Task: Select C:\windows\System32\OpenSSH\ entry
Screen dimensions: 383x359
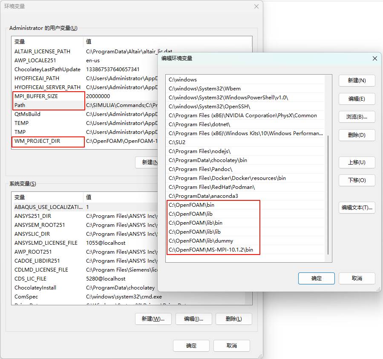Action: coord(245,107)
